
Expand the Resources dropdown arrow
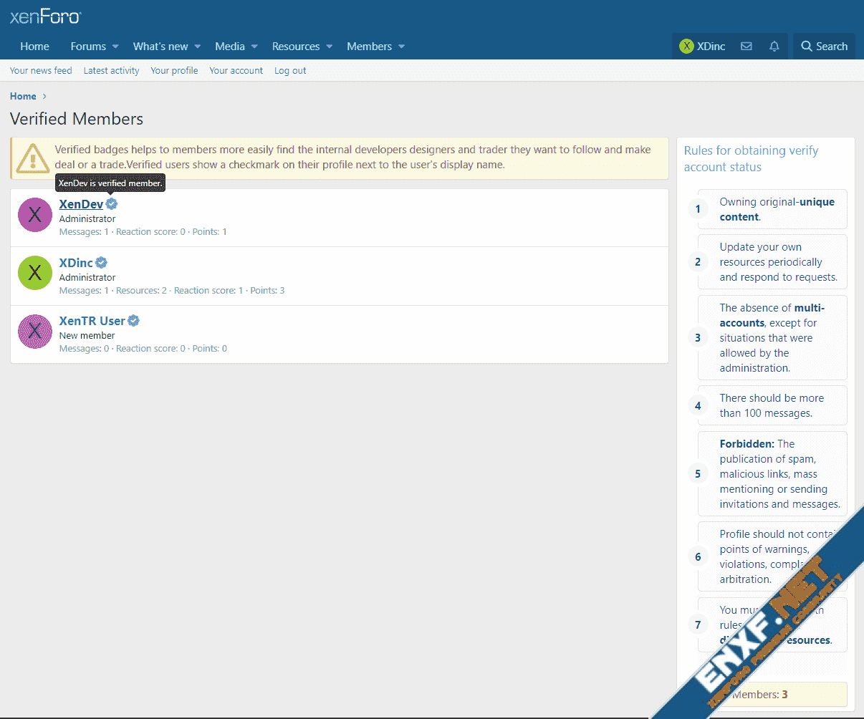[x=330, y=47]
